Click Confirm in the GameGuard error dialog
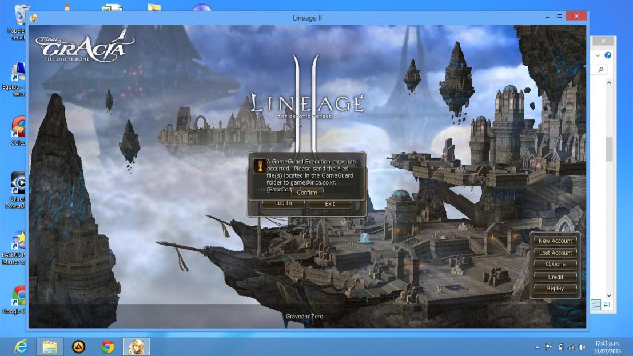Image resolution: width=633 pixels, height=356 pixels. pos(307,193)
